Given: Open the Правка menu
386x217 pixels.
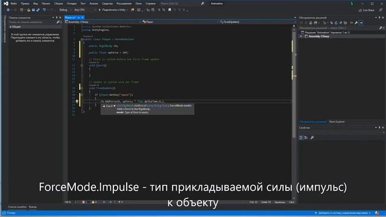Looking at the screenshot, I should pos(25,4).
